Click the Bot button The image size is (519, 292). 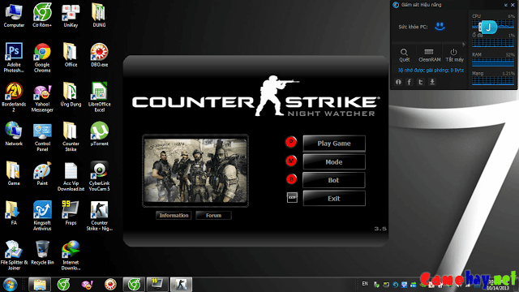click(334, 180)
